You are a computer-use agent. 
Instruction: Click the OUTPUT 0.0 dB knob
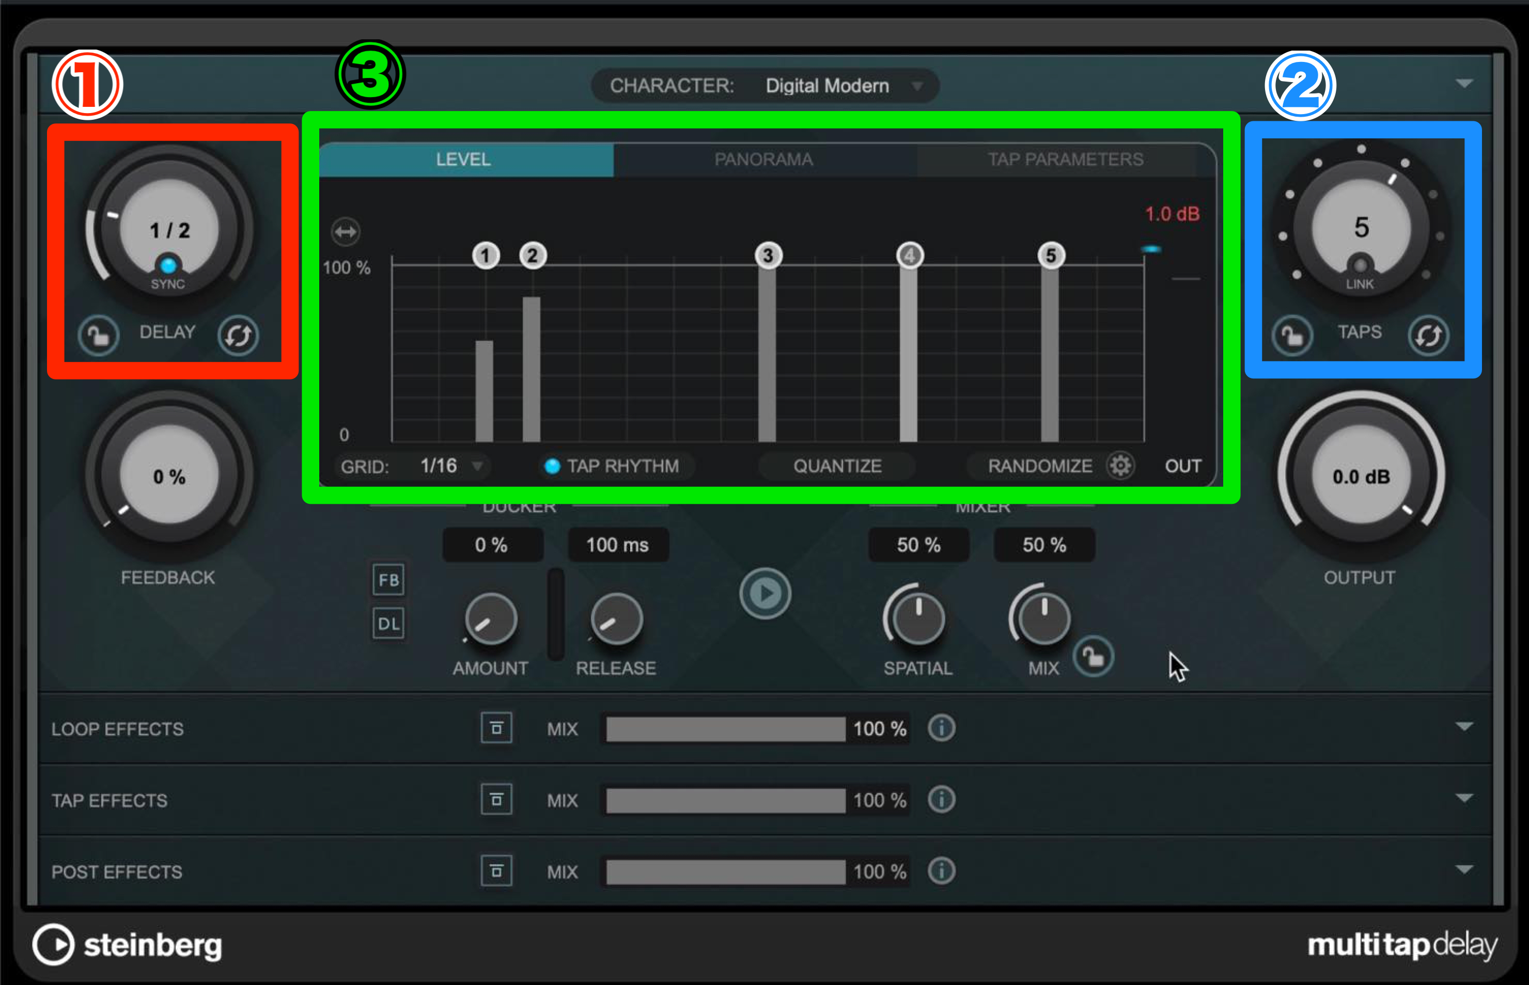1361,474
